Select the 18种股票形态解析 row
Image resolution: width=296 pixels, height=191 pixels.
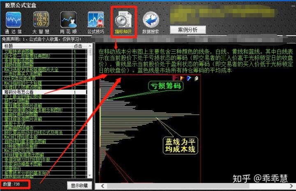[44, 146]
